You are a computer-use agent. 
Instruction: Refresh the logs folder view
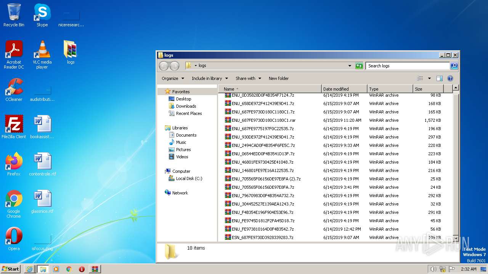pyautogui.click(x=359, y=66)
